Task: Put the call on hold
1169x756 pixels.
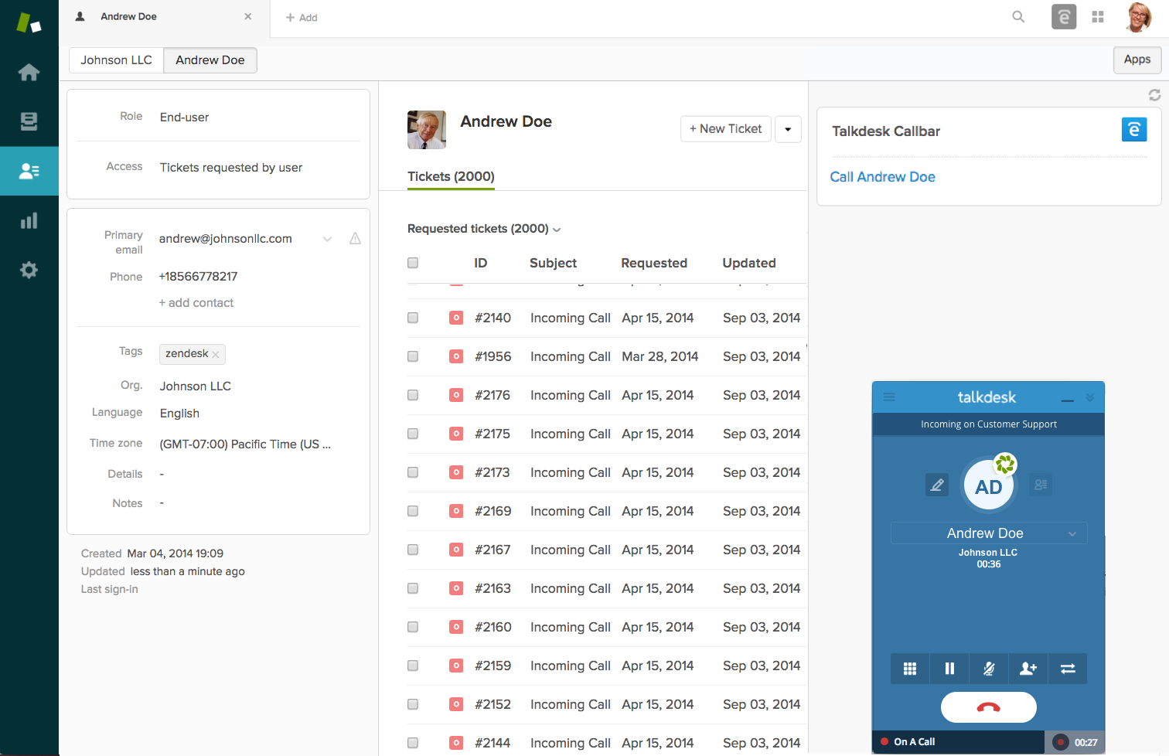Action: (949, 669)
